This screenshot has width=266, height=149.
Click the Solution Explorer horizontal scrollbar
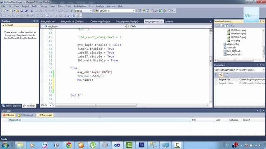pos(235,60)
